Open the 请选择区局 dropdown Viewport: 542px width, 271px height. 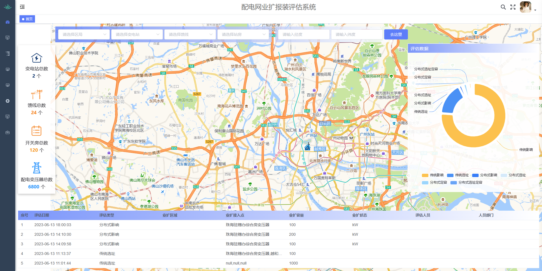[x=84, y=34]
